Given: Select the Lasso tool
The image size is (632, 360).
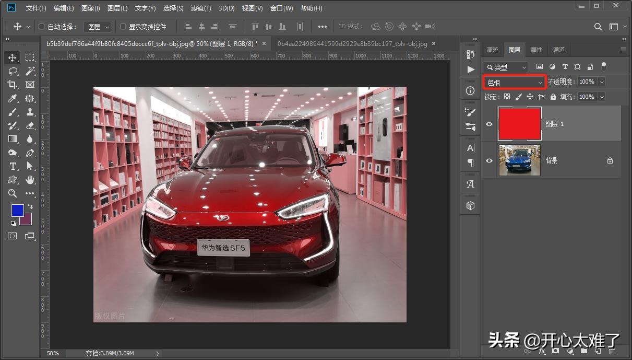Looking at the screenshot, I should click(x=13, y=71).
